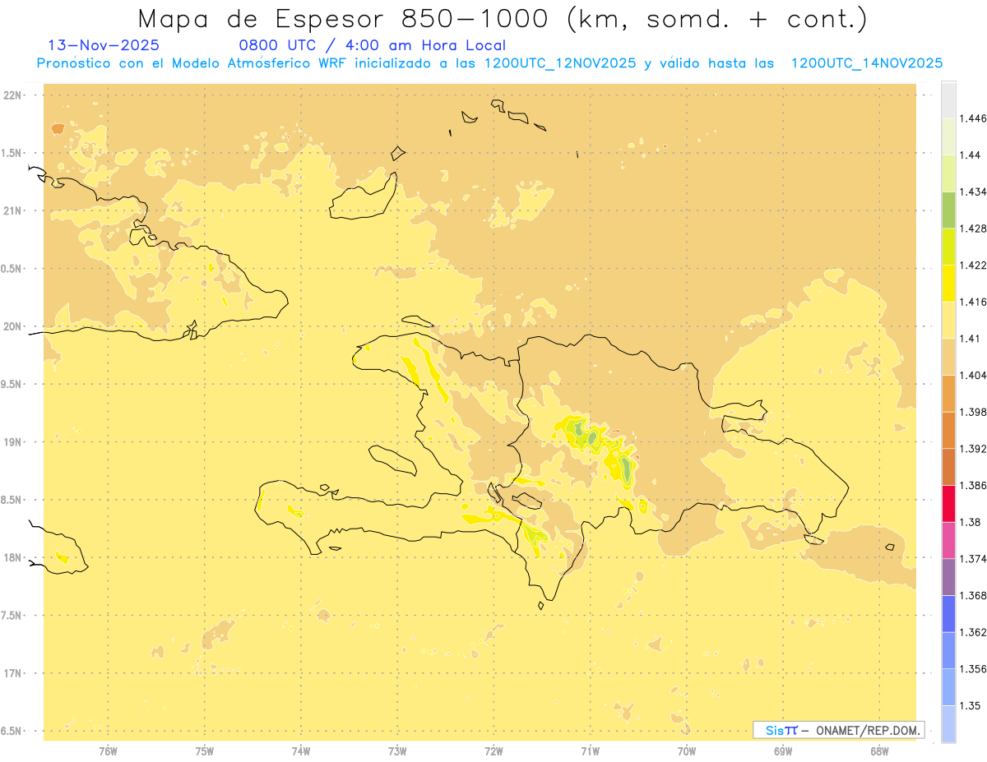987x762 pixels.
Task: Click the longitude label '70W'
Action: (x=687, y=750)
